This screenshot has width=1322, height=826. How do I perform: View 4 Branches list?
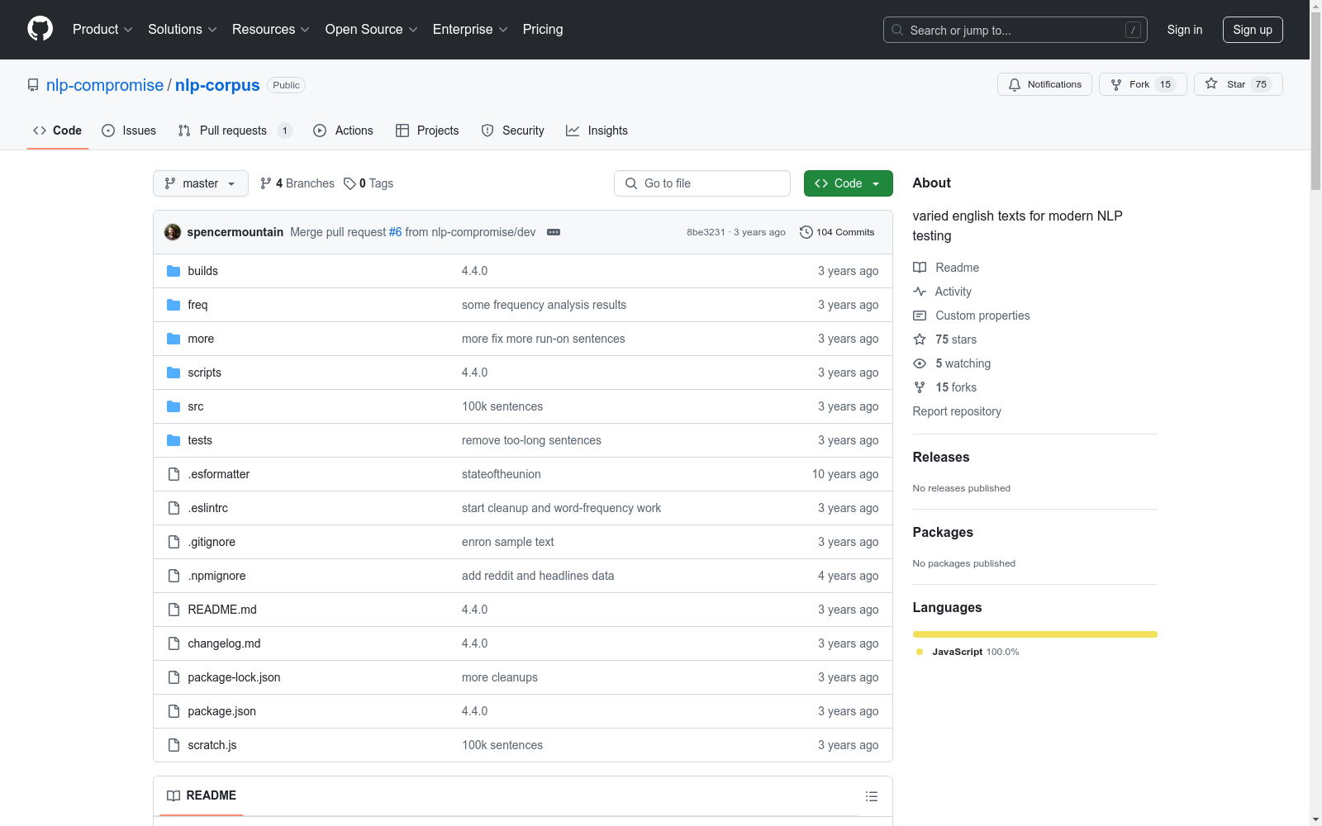pyautogui.click(x=297, y=183)
